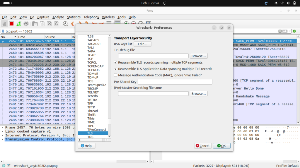Click the Master-Secret log filename field
This screenshot has width=300, height=168.
point(153,93)
